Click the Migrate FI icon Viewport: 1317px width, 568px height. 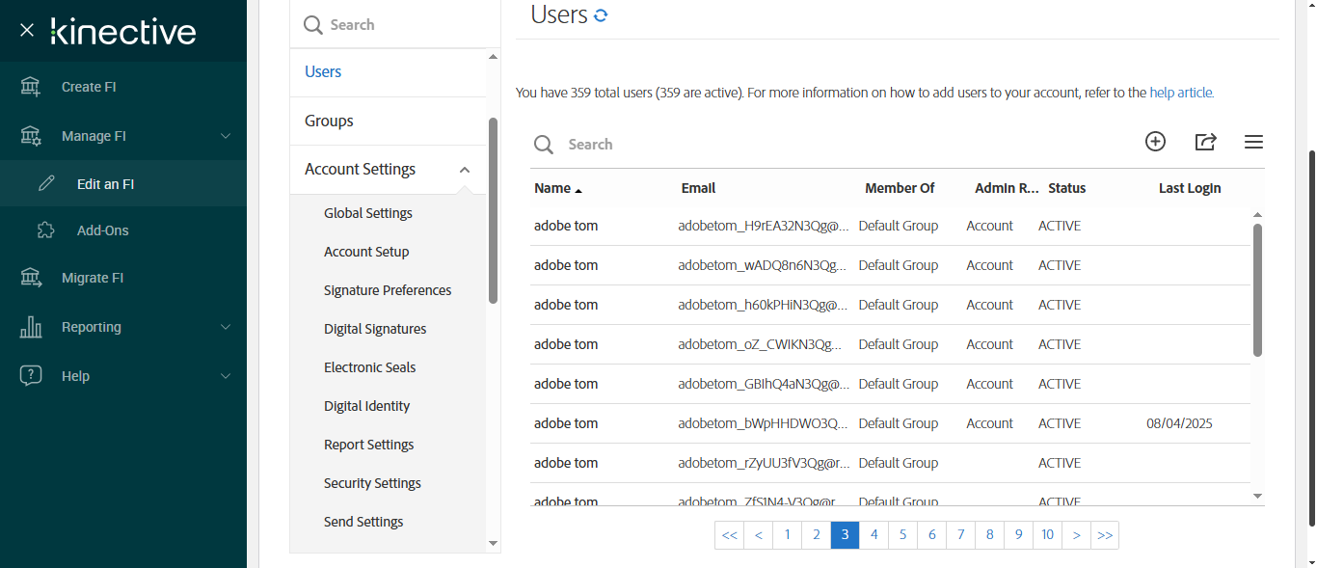pos(31,278)
